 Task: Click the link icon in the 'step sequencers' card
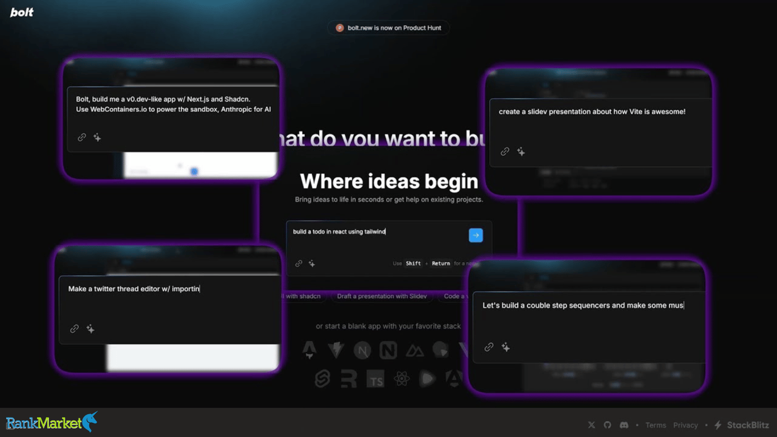(x=489, y=347)
